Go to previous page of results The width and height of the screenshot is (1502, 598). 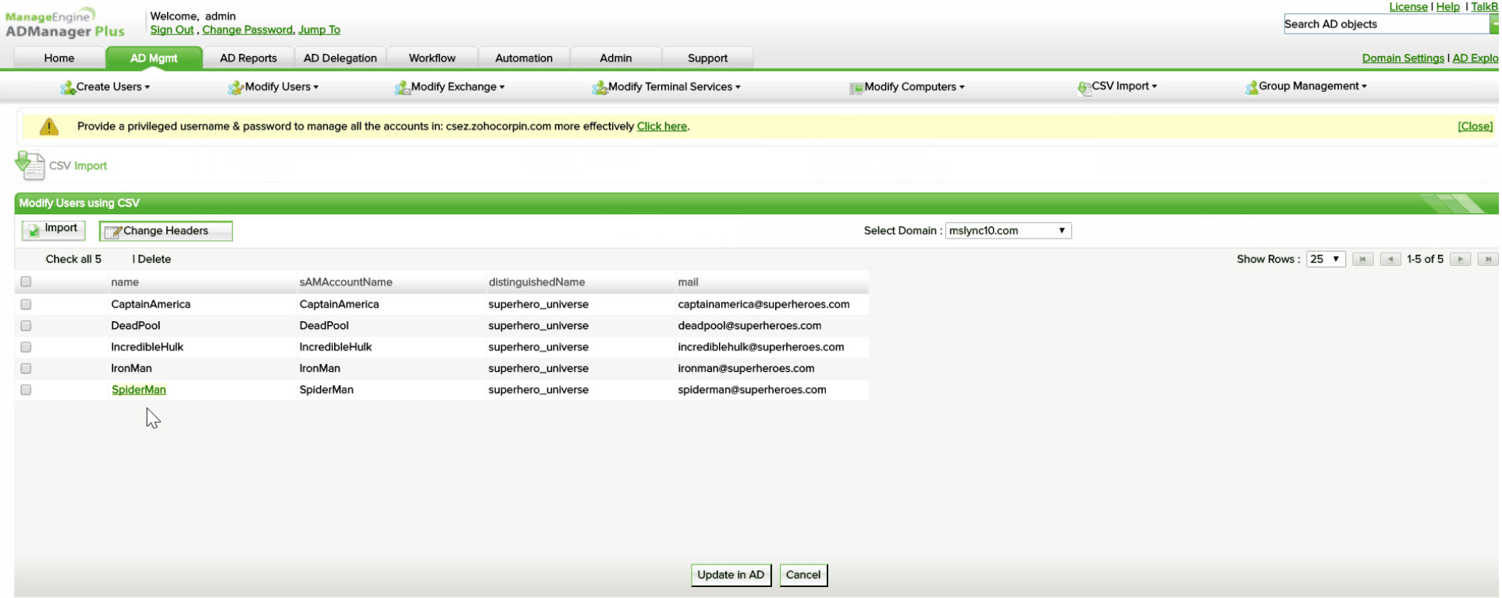(1390, 260)
